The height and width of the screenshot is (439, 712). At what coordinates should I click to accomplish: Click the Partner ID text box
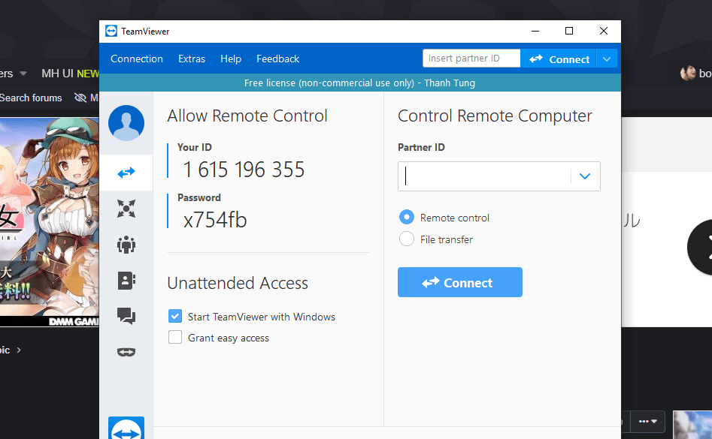point(484,176)
